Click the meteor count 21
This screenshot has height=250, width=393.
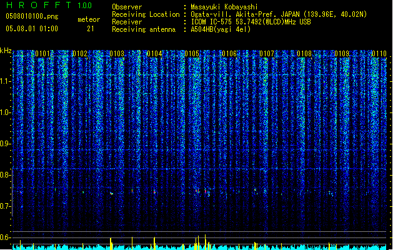[90, 29]
